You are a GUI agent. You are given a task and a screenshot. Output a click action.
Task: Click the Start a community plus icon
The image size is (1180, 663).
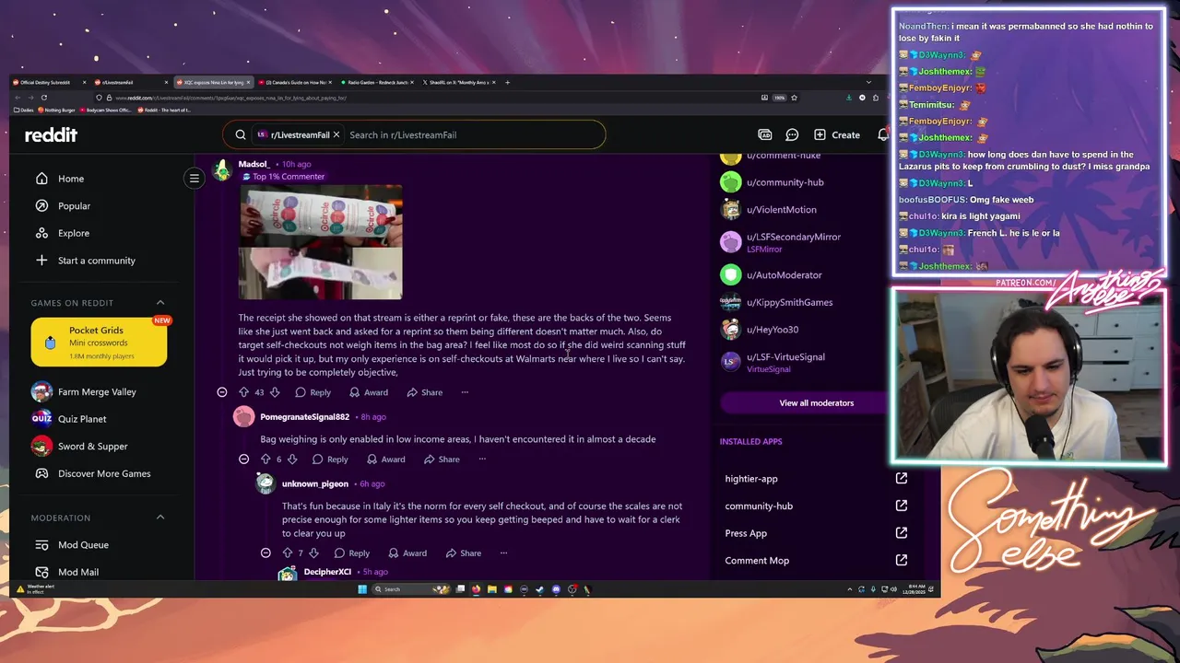[41, 261]
